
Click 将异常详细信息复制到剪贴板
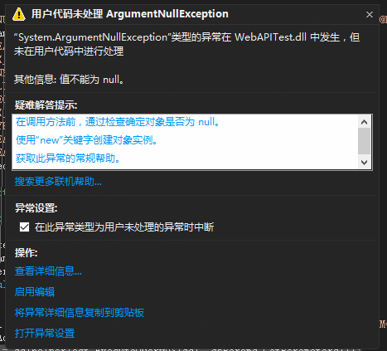80,313
